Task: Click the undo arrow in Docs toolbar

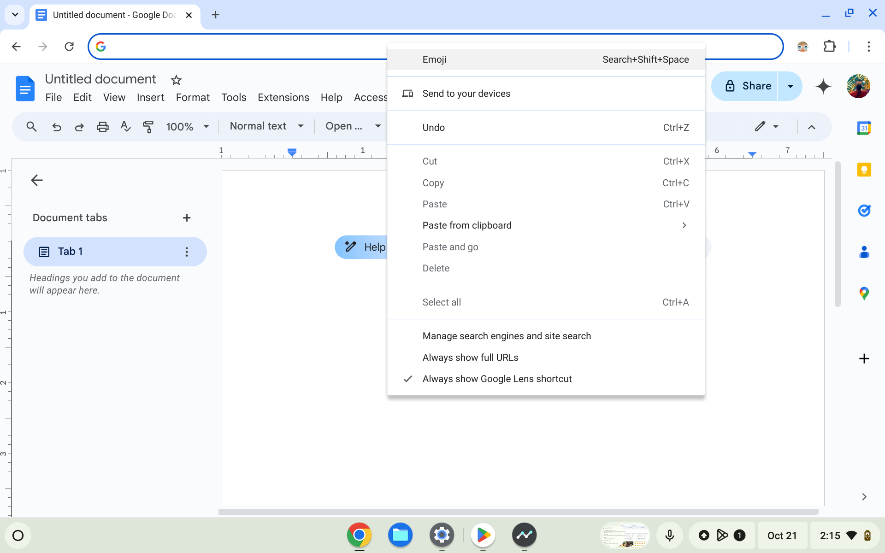Action: tap(56, 127)
